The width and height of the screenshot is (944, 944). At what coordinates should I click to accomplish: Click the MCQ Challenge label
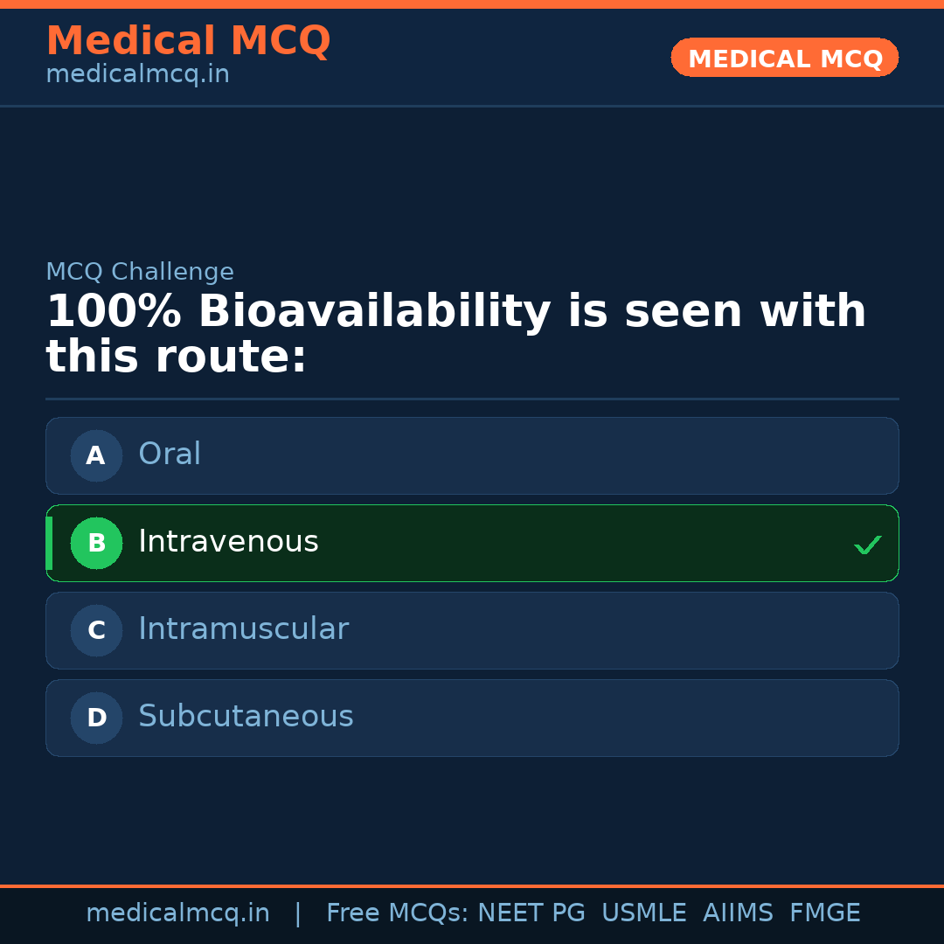(x=140, y=272)
